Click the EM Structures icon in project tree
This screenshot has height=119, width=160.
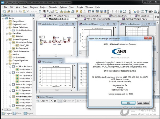10,57
